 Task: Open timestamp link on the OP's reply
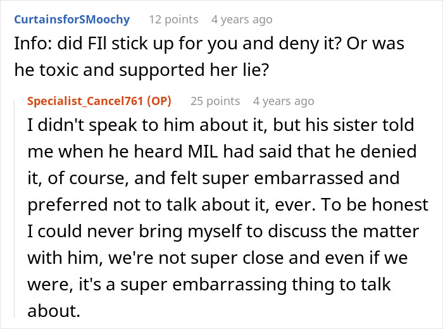click(x=284, y=101)
